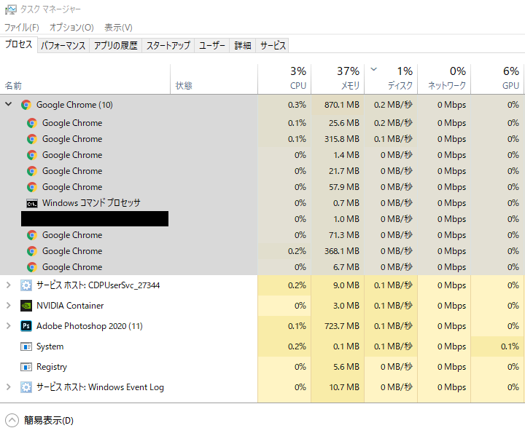Click the 870.1 MB memory value
The width and height of the screenshot is (525, 436).
click(342, 105)
